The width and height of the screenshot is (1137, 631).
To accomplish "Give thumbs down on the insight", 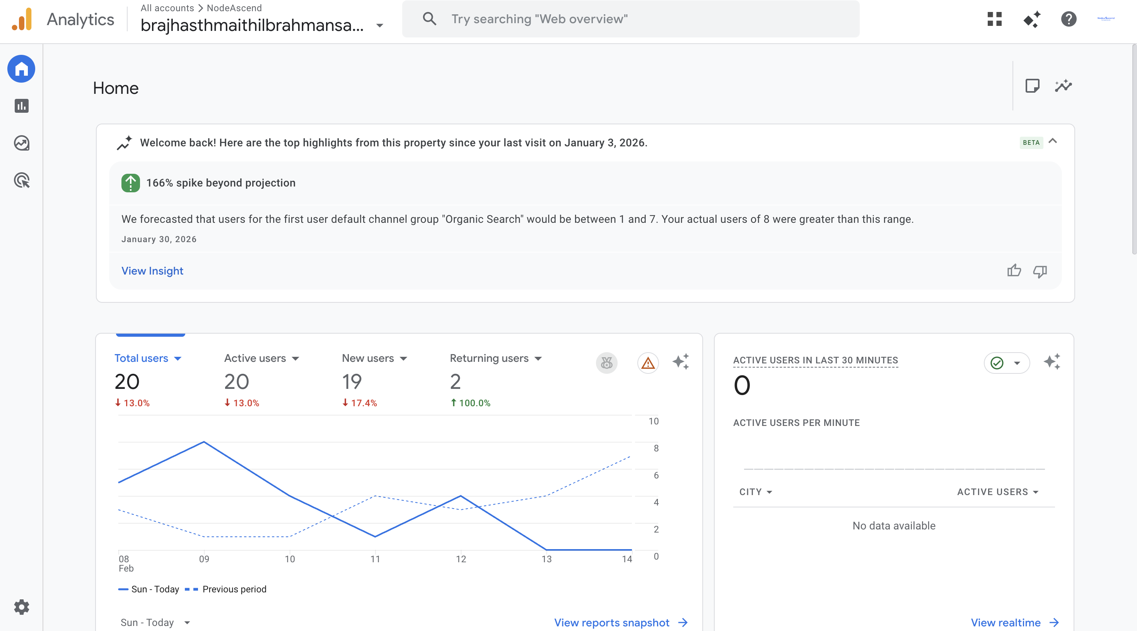I will coord(1040,271).
